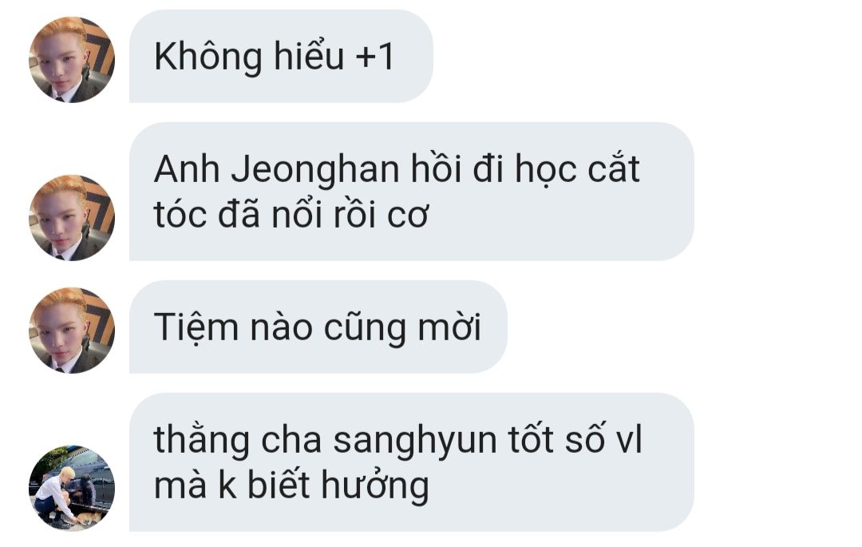Open profile photo of person petting cat
The height and width of the screenshot is (547, 862).
72,488
